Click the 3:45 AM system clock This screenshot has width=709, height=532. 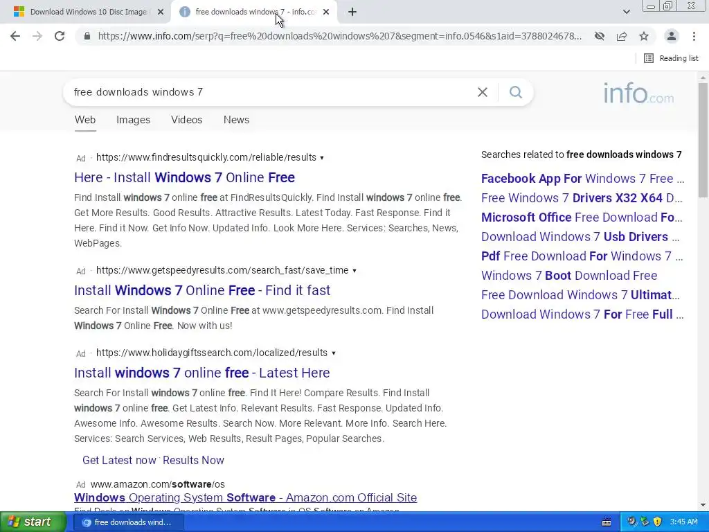click(x=683, y=522)
